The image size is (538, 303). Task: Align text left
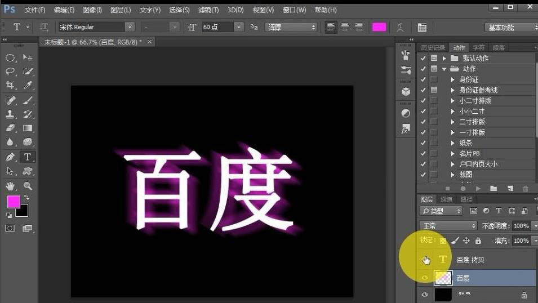(x=331, y=27)
